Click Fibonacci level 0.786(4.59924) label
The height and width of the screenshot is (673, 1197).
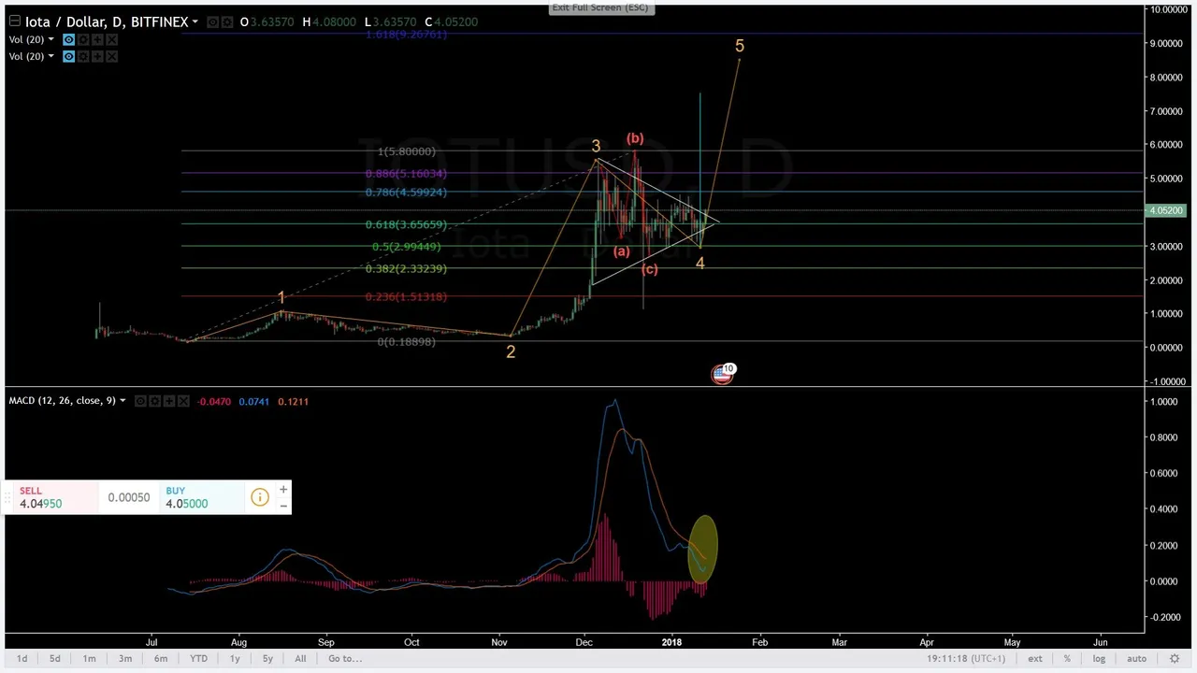pyautogui.click(x=406, y=193)
